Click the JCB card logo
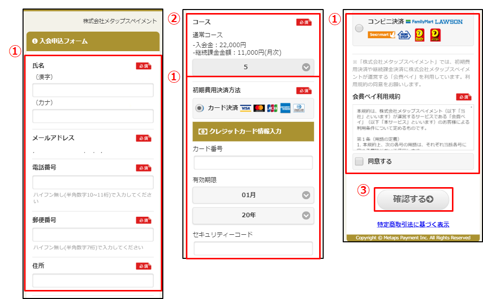This screenshot has width=483, height=299. tap(272, 108)
